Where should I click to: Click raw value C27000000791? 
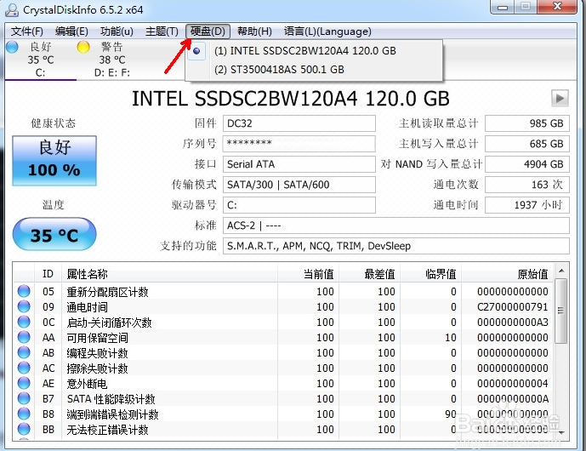[512, 307]
